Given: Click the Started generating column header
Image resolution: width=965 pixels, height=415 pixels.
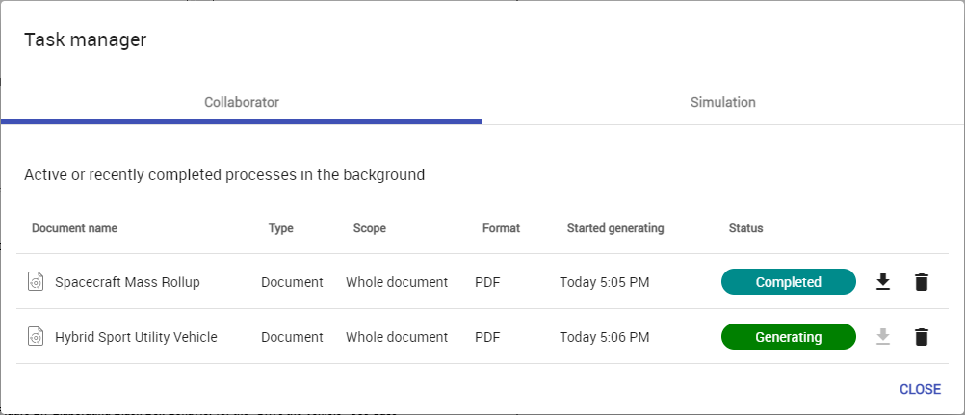Looking at the screenshot, I should (x=615, y=228).
